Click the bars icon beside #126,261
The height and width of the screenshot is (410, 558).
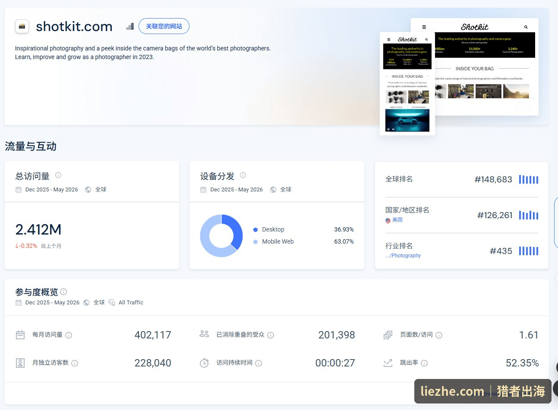[529, 215]
